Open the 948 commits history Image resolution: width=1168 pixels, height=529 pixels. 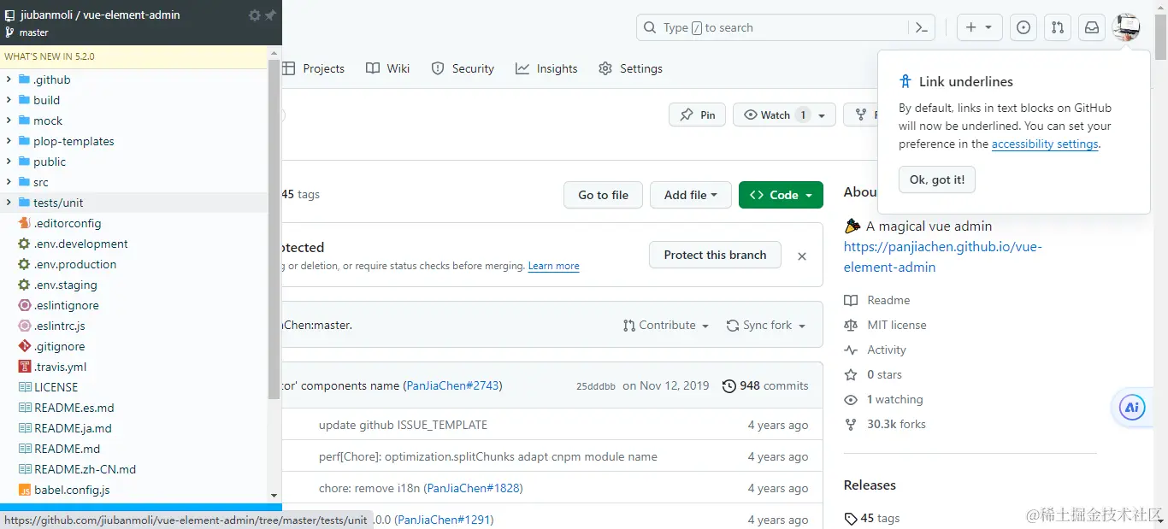pyautogui.click(x=765, y=385)
